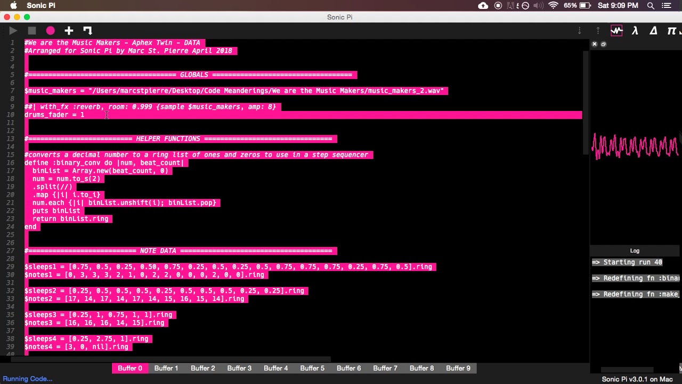
Task: Click the pi Preferences icon
Action: click(x=672, y=31)
